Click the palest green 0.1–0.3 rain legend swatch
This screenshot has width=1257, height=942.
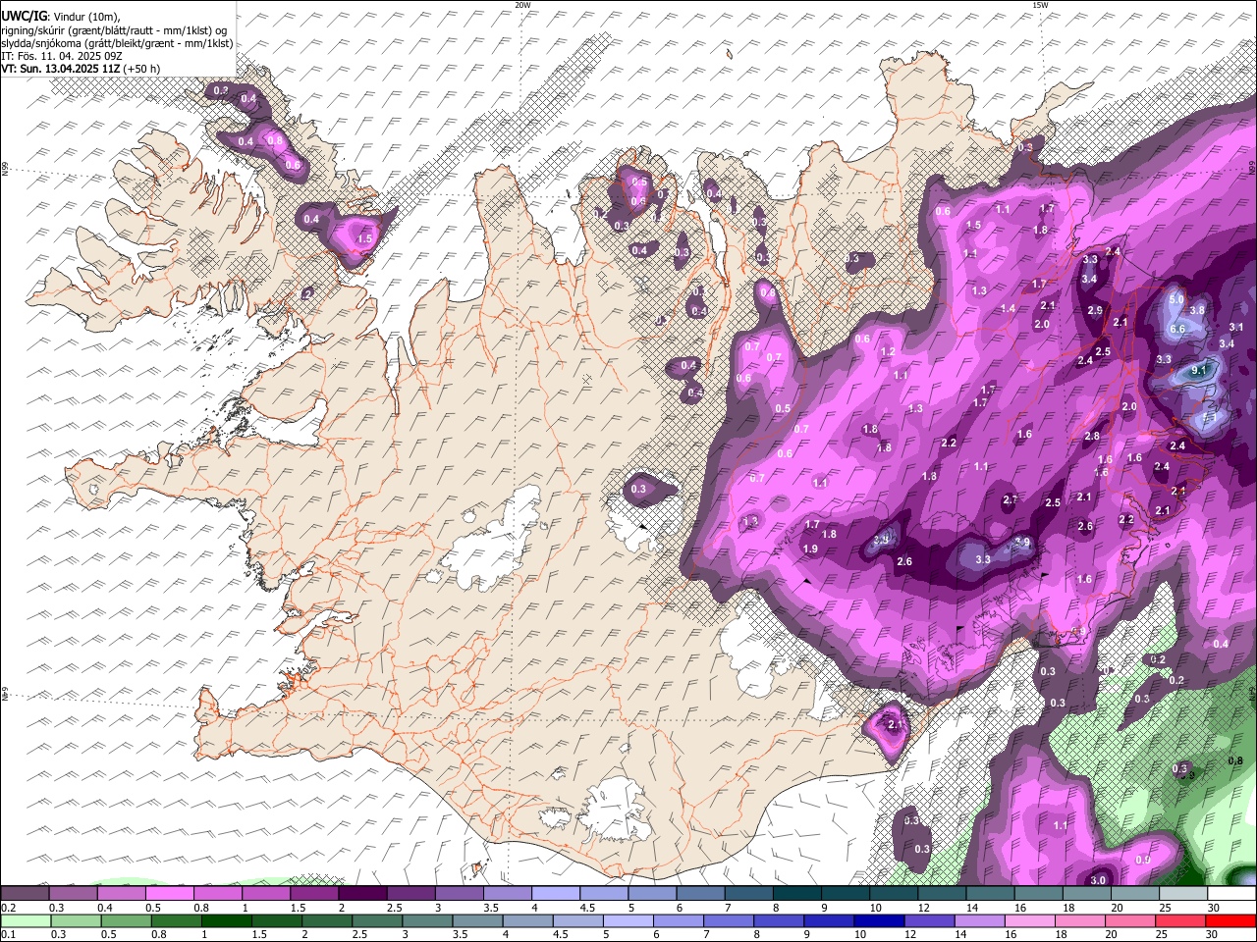tap(25, 920)
